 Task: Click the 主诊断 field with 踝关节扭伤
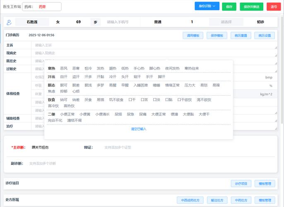(x=54, y=147)
